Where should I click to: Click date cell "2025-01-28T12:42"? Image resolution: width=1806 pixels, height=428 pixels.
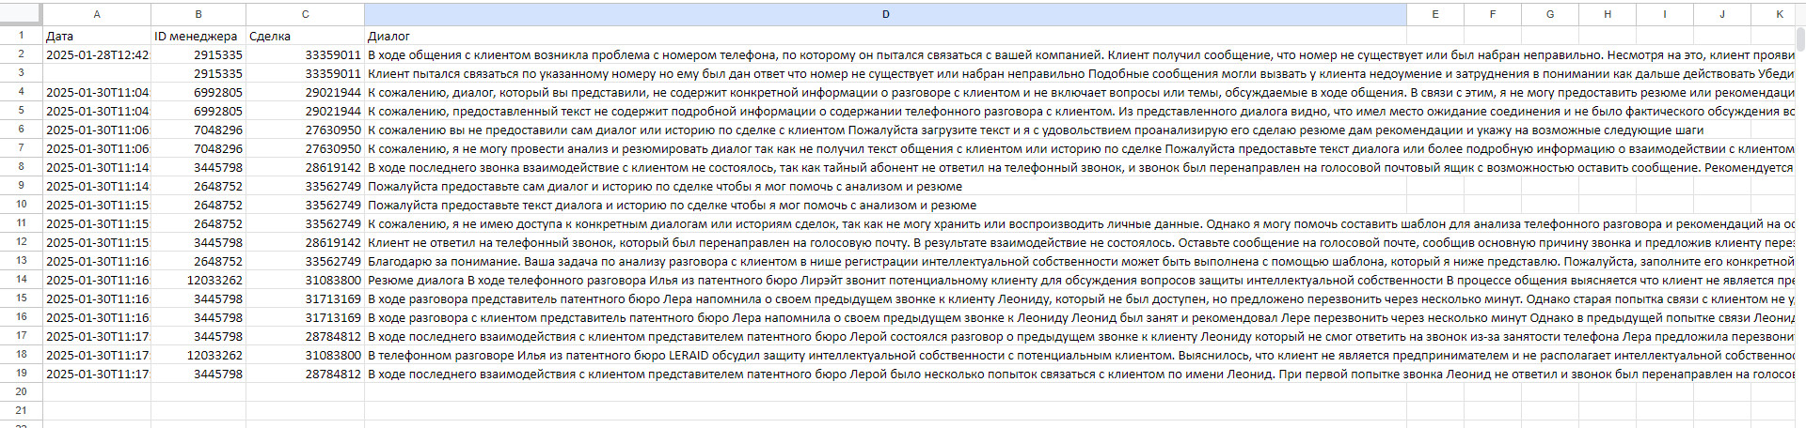tap(97, 54)
